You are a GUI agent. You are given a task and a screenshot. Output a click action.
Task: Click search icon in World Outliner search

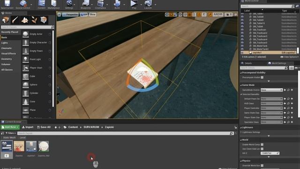point(292,6)
